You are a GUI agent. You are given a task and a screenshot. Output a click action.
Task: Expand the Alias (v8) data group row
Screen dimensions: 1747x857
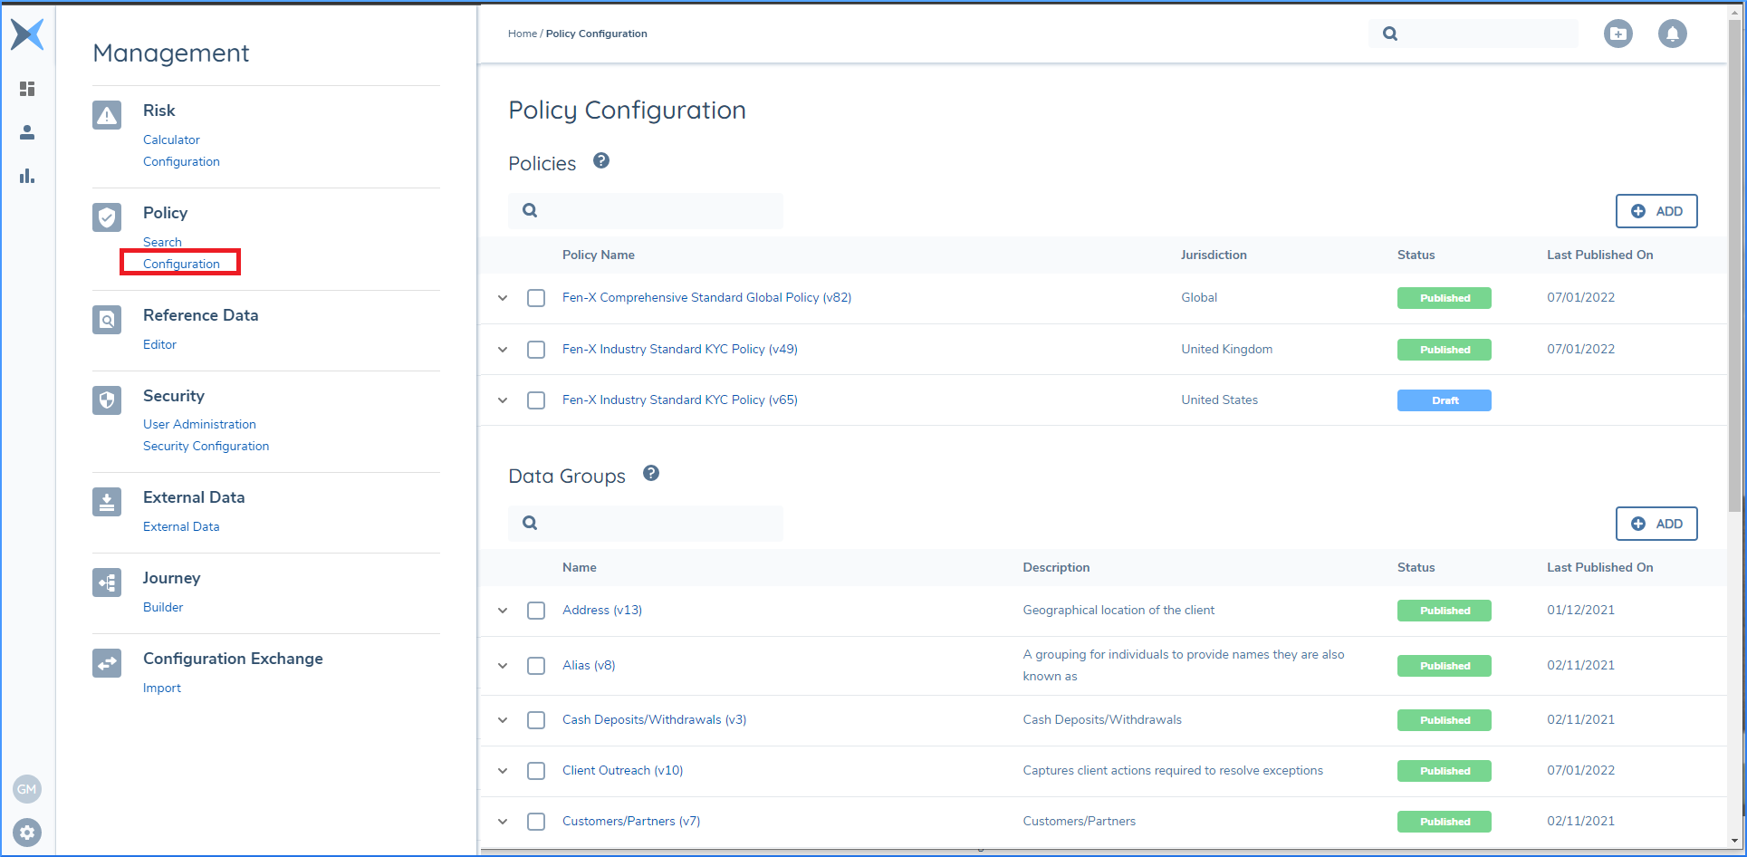click(503, 666)
